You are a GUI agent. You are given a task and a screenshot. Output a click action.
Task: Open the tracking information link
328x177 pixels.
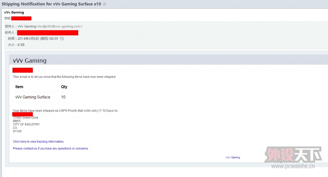pyautogui.click(x=38, y=142)
